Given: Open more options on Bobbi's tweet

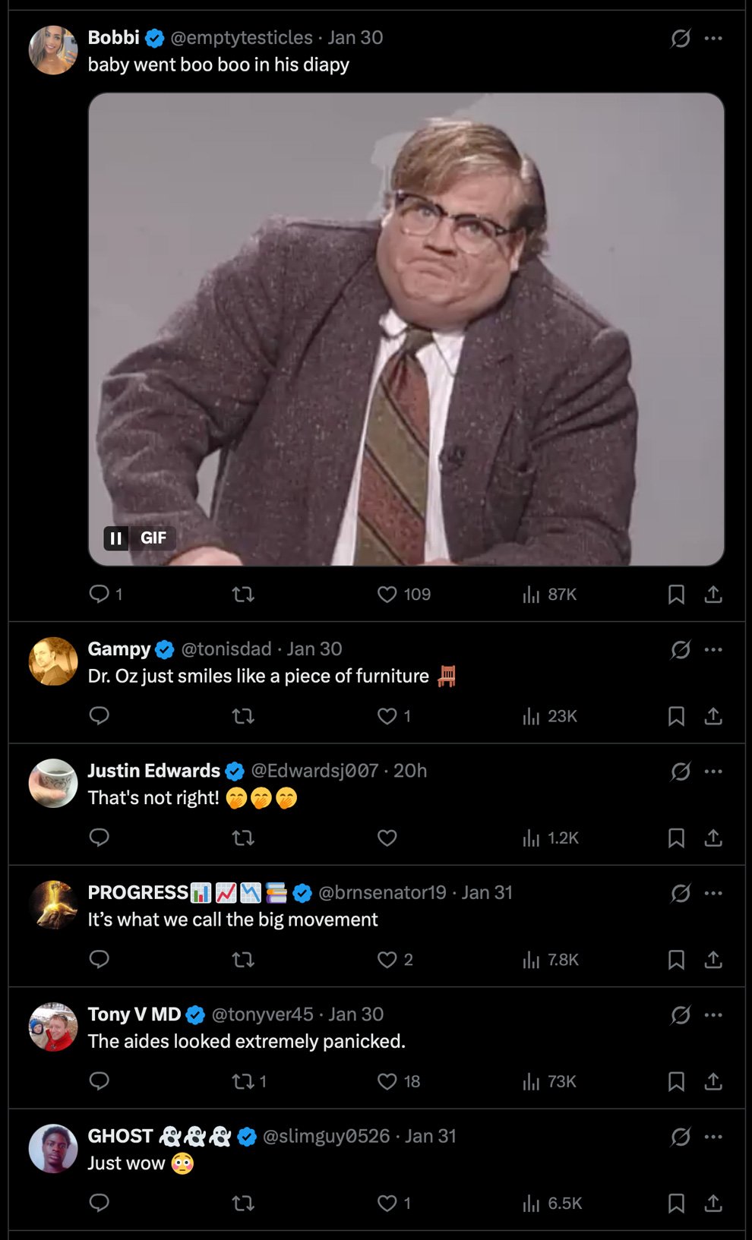Looking at the screenshot, I should 713,38.
